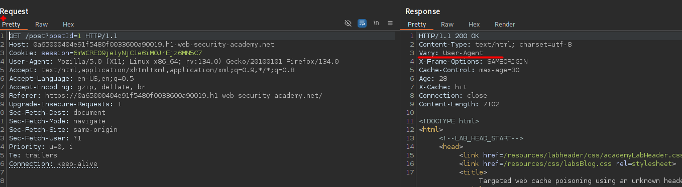
Task: Click the Accept-Language header line
Action: coord(71,79)
